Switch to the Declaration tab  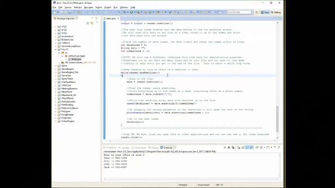(139, 147)
